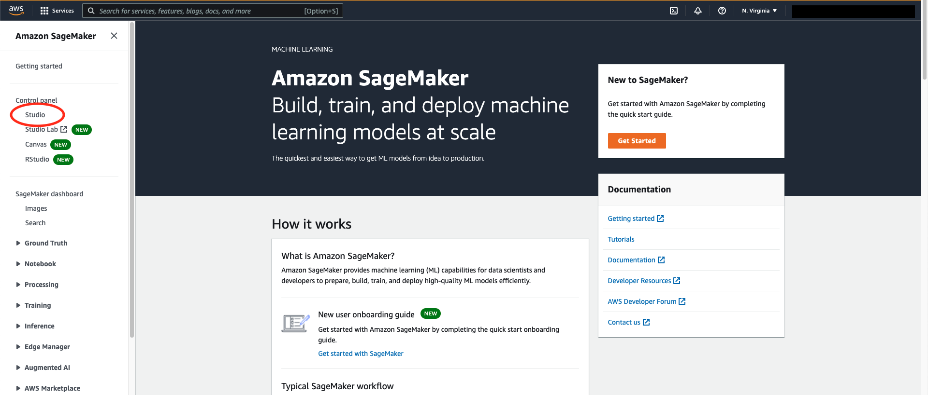Viewport: 928px width, 395px height.
Task: Click the redacted account menu in top bar
Action: click(853, 11)
